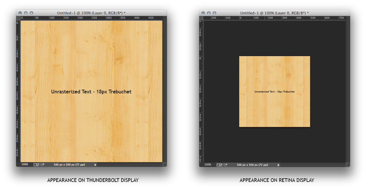This screenshot has width=366, height=189.
Task: Close the Thunderbolt display document window
Action: click(20, 13)
